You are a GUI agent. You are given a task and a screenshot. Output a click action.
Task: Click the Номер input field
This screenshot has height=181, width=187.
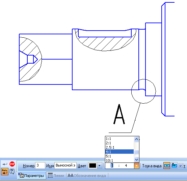coord(40,166)
